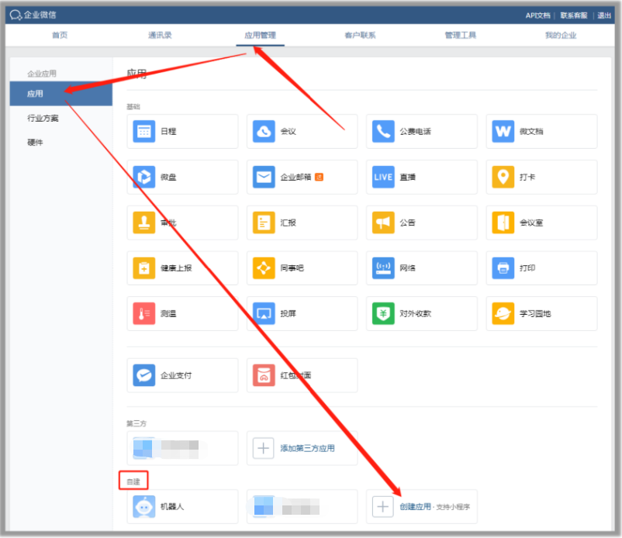Click the 会议室 door icon
622x538 pixels.
click(x=503, y=222)
